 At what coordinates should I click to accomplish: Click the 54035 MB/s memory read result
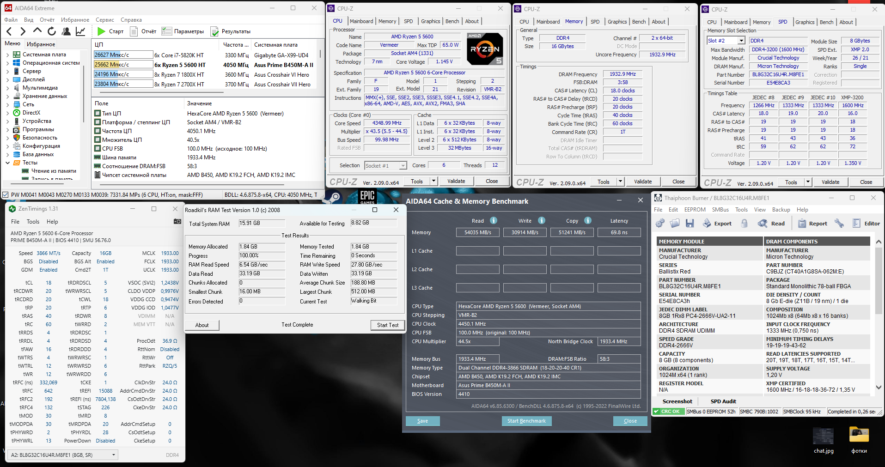(478, 232)
